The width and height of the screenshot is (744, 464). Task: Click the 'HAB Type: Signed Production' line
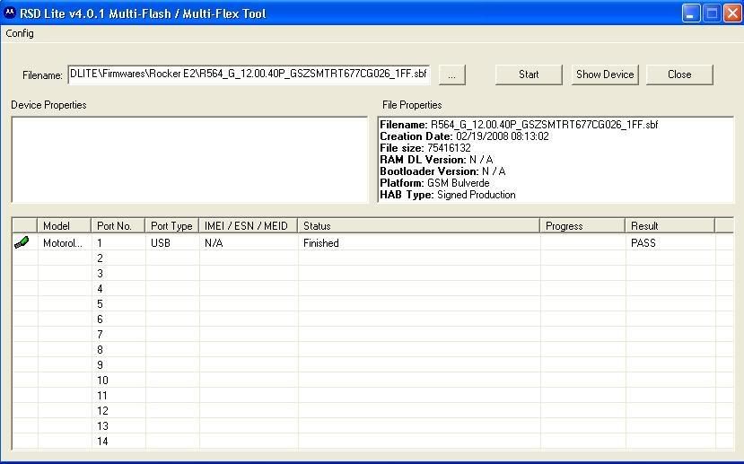pyautogui.click(x=448, y=195)
